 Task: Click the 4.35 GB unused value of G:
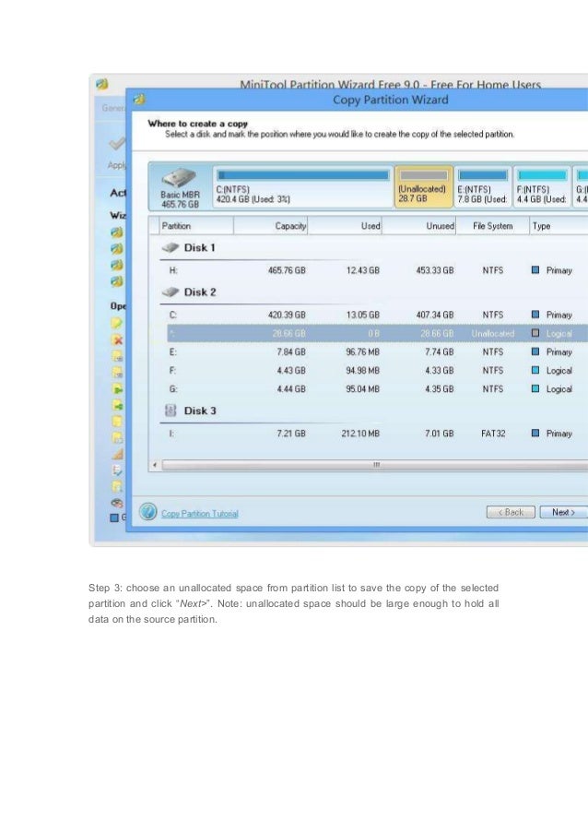coord(439,389)
